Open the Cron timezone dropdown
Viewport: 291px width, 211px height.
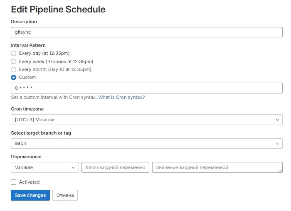(x=147, y=120)
